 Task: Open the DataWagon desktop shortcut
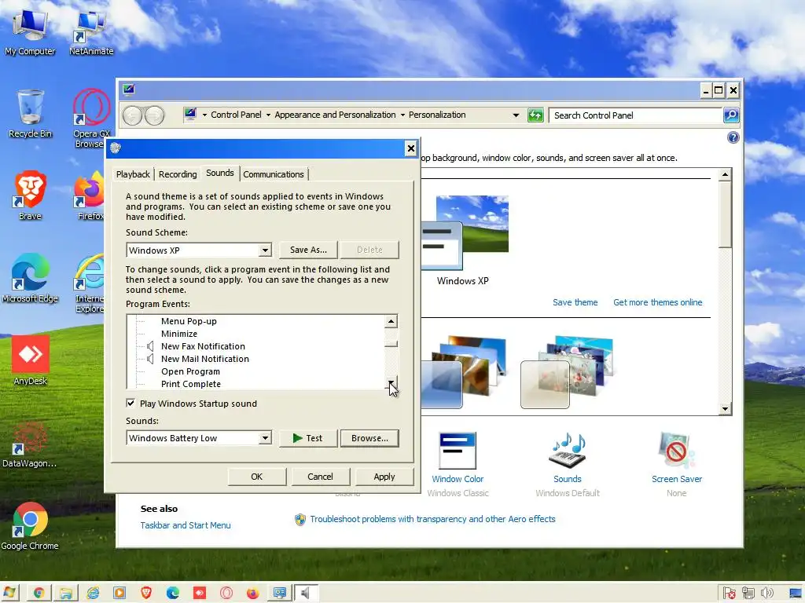(x=29, y=444)
